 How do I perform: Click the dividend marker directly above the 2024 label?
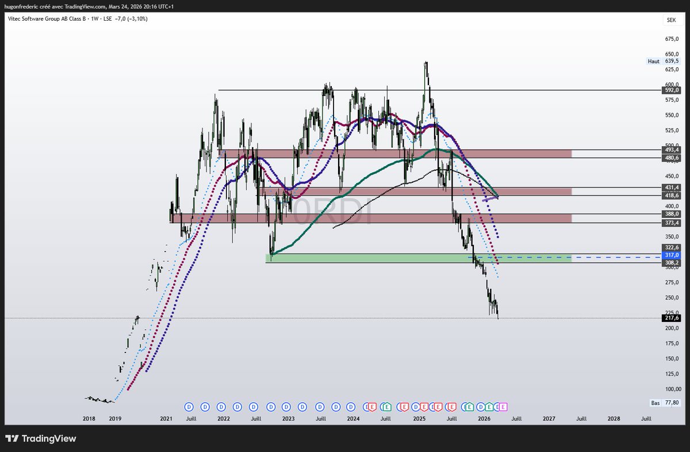(x=351, y=407)
